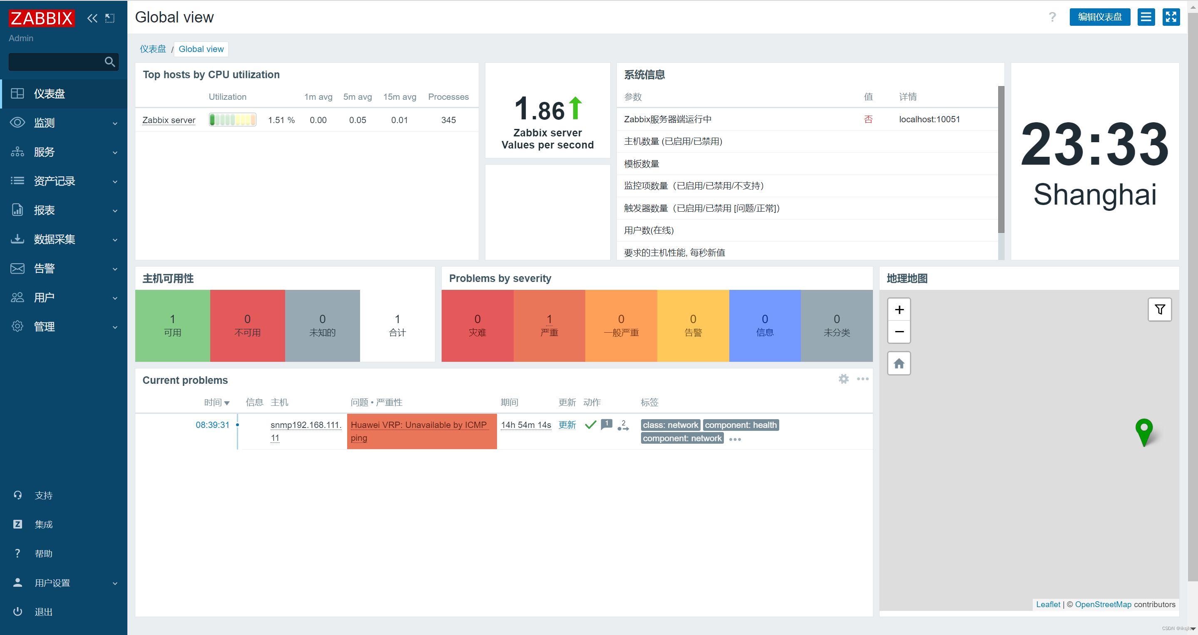The image size is (1198, 635).
Task: Expand the 报表 menu chevron
Action: [x=115, y=211]
